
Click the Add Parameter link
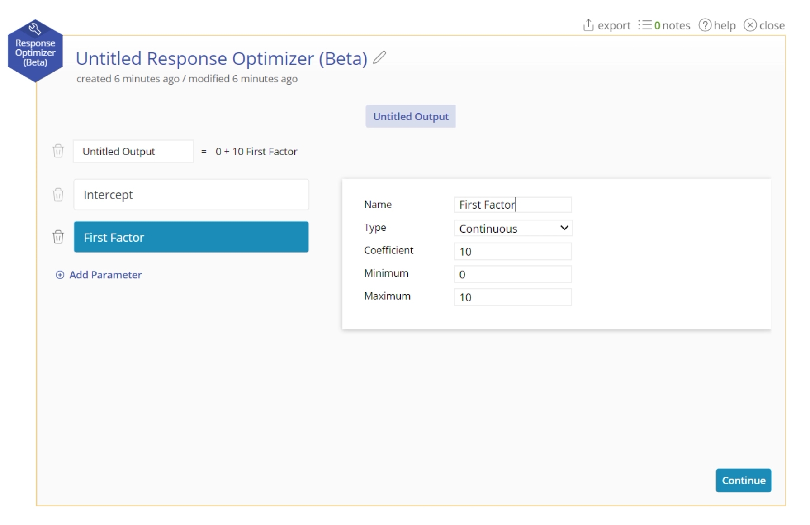pyautogui.click(x=105, y=275)
